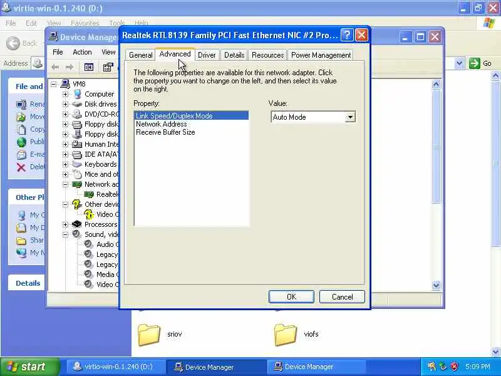Viewport: 501px width, 376px height.
Task: Select the Network adapters icon
Action: [x=77, y=184]
